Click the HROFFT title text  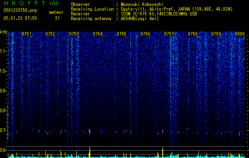(x=25, y=3)
